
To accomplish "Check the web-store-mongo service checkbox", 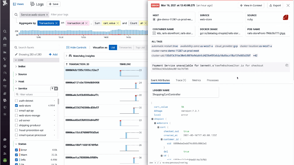I will pyautogui.click(x=16, y=115).
